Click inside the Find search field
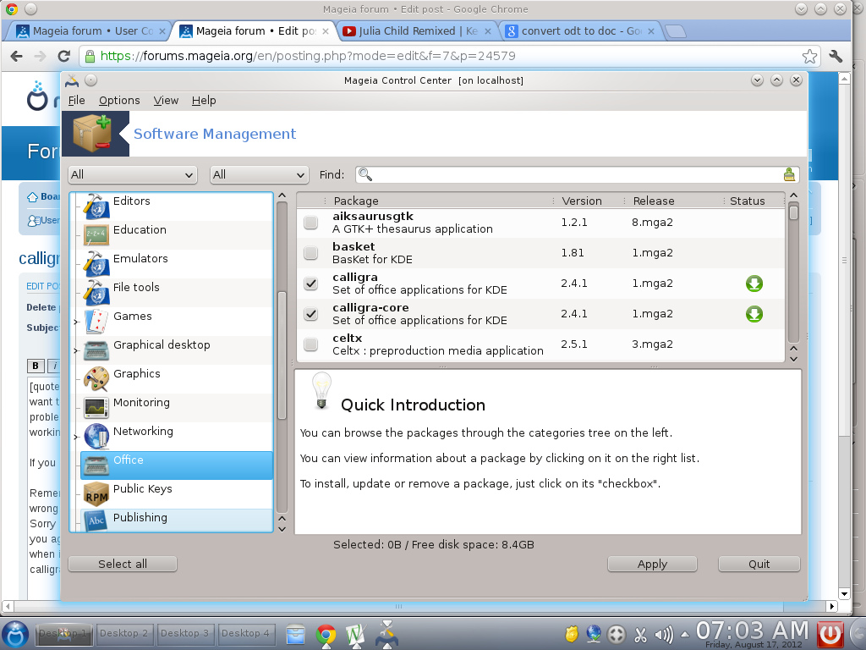This screenshot has height=650, width=866. click(577, 174)
